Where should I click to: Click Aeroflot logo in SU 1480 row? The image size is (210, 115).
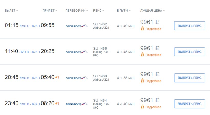tap(76, 78)
